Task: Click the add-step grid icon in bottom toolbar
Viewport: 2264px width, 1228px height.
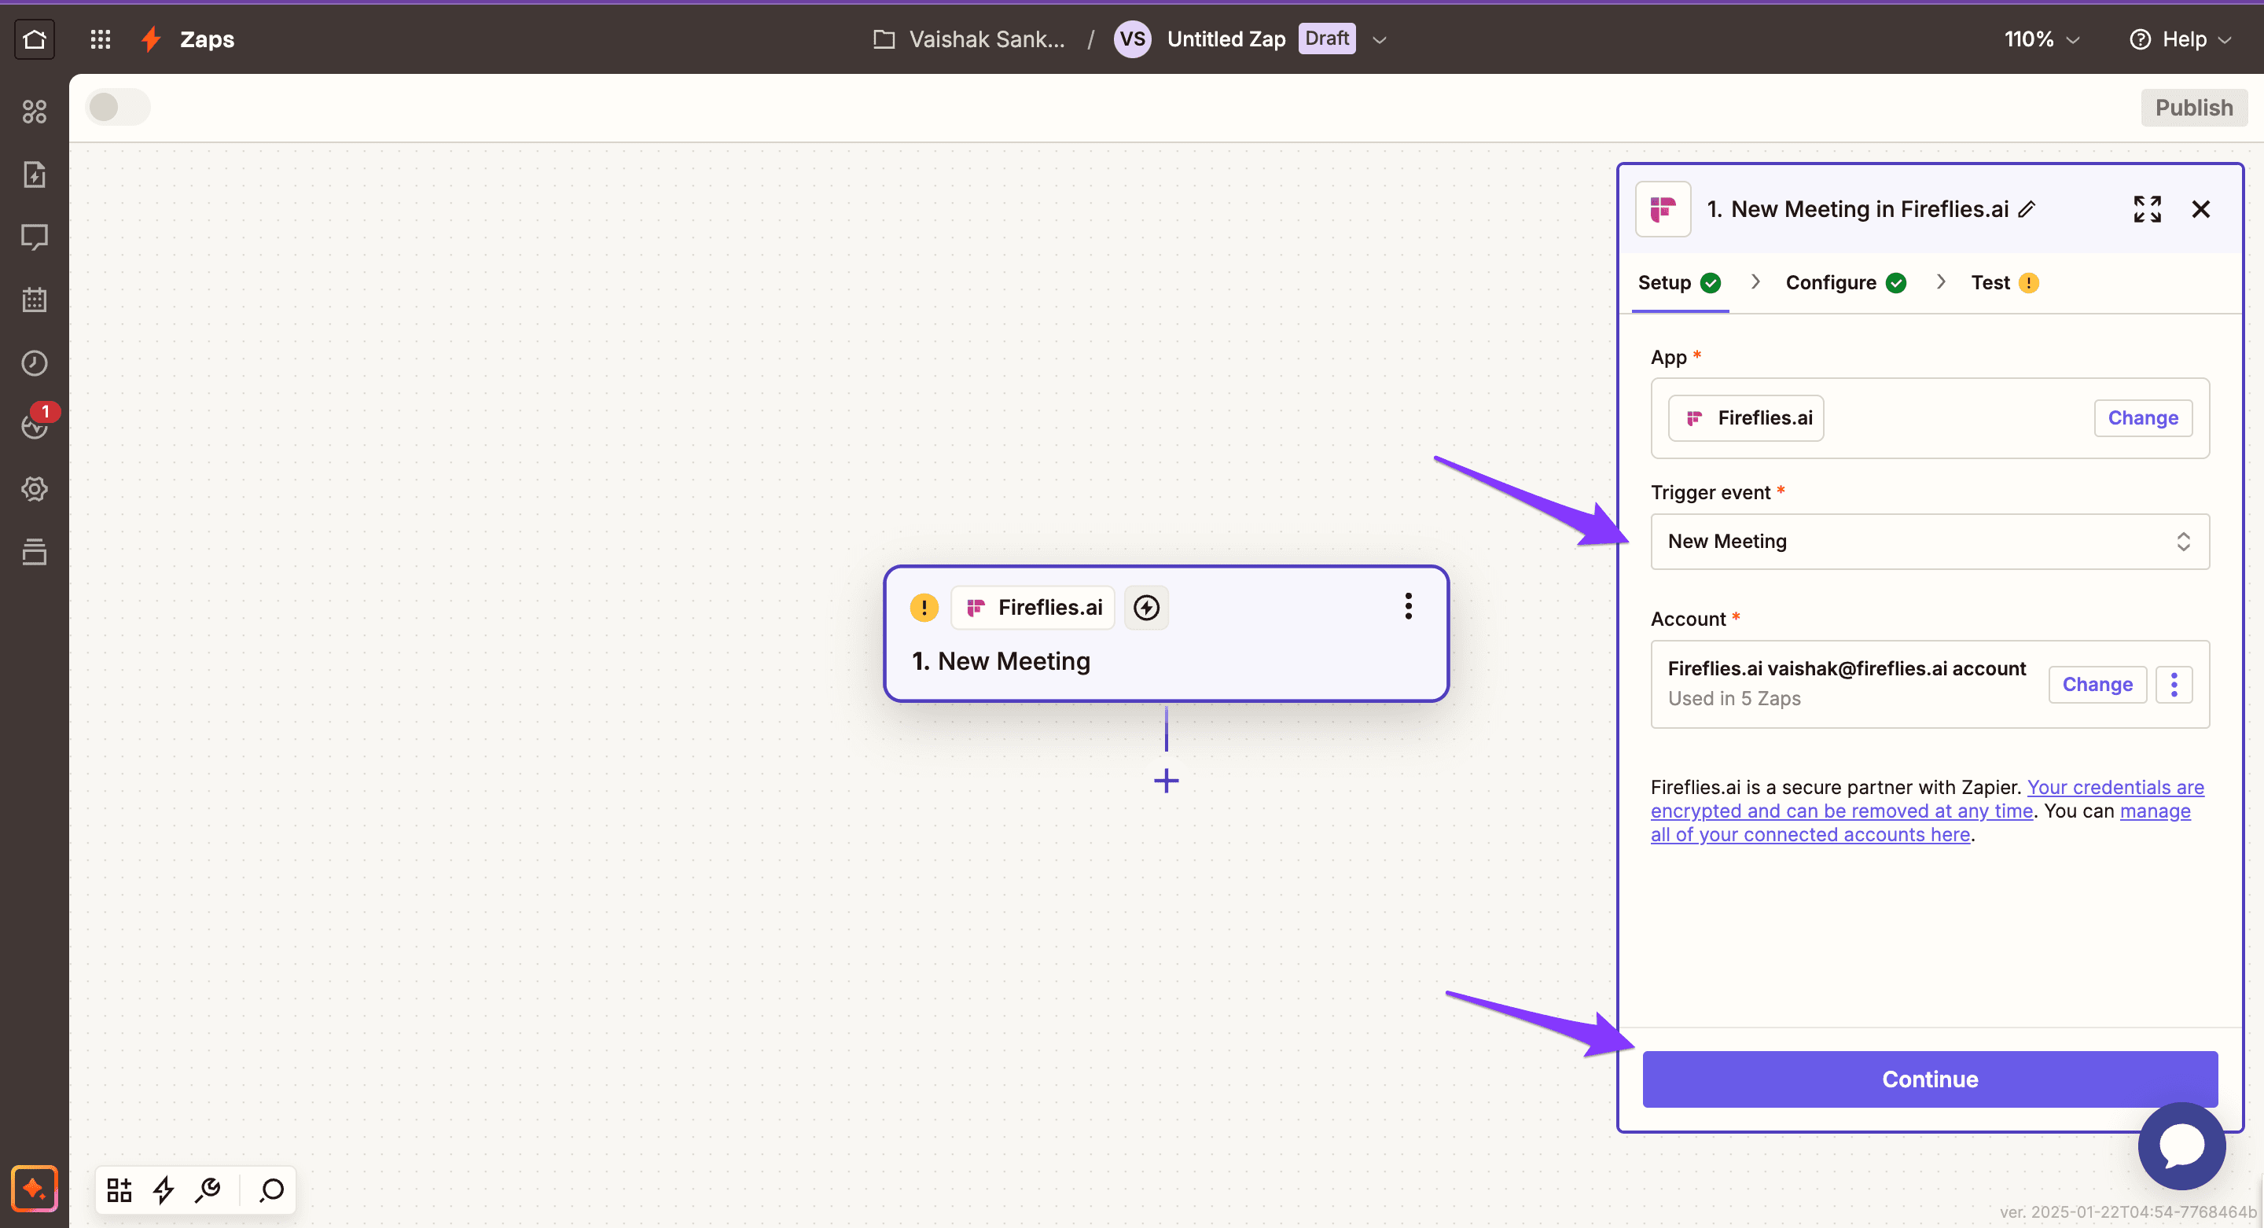Action: pos(119,1190)
